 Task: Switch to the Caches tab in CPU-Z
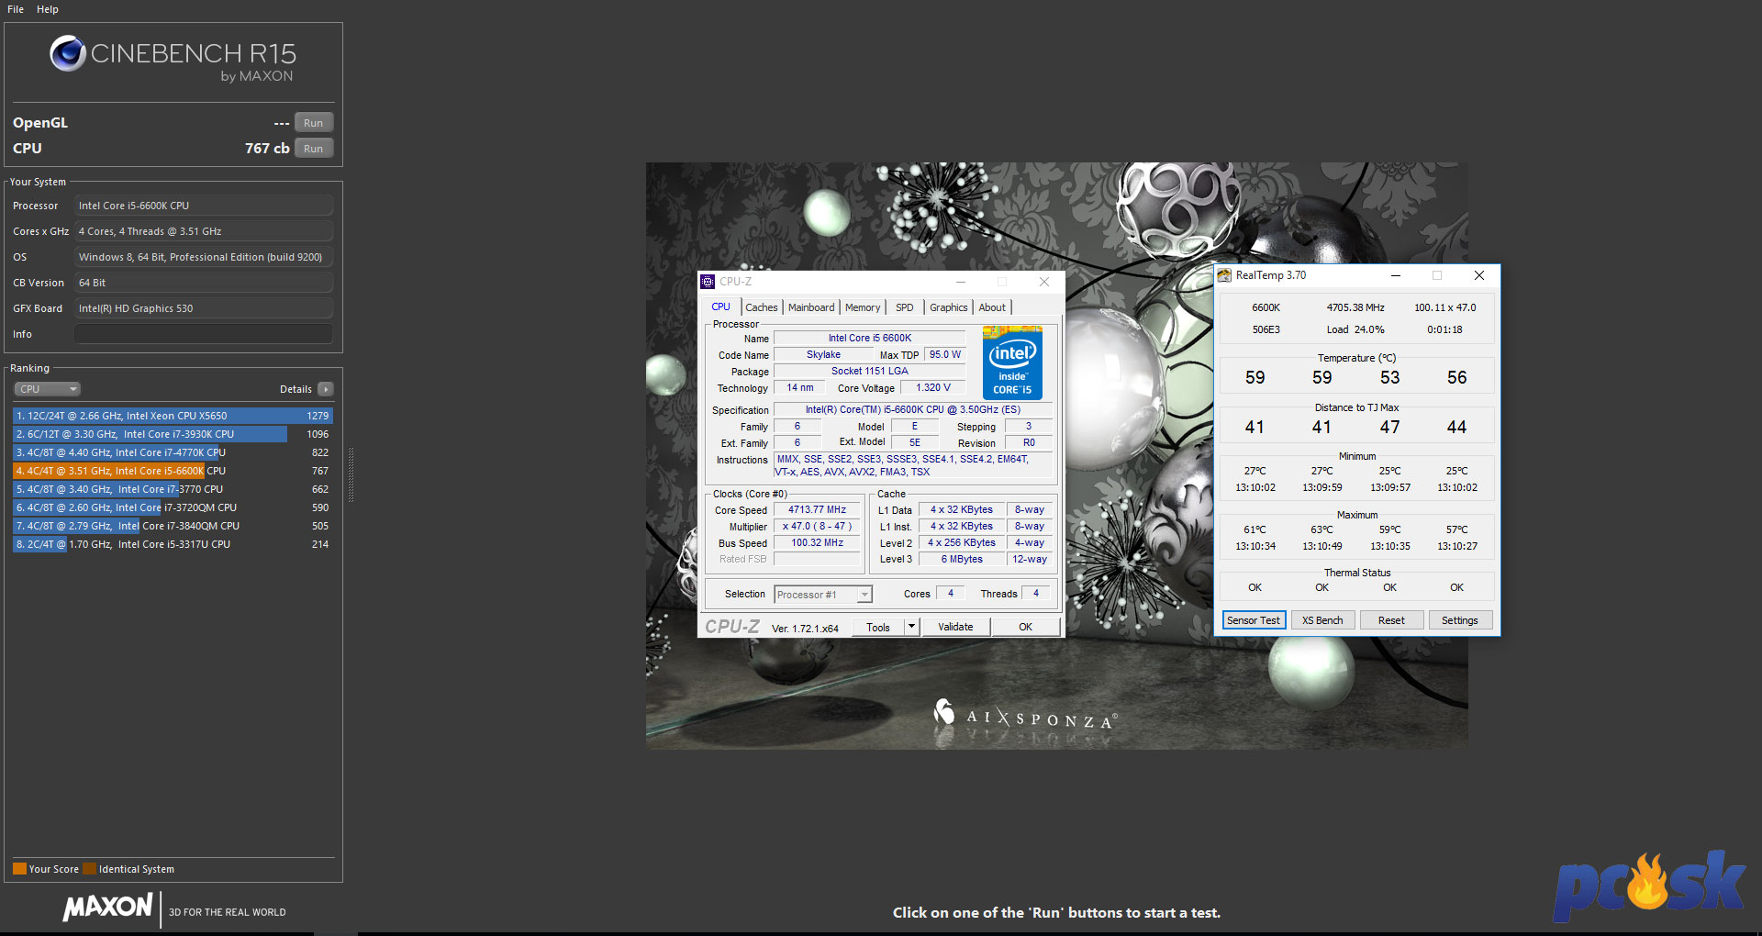[762, 307]
